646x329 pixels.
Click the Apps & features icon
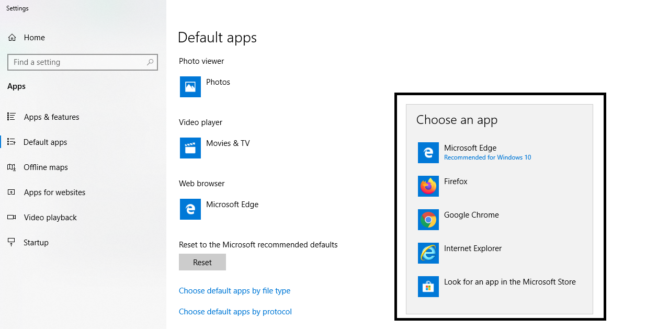pyautogui.click(x=12, y=117)
